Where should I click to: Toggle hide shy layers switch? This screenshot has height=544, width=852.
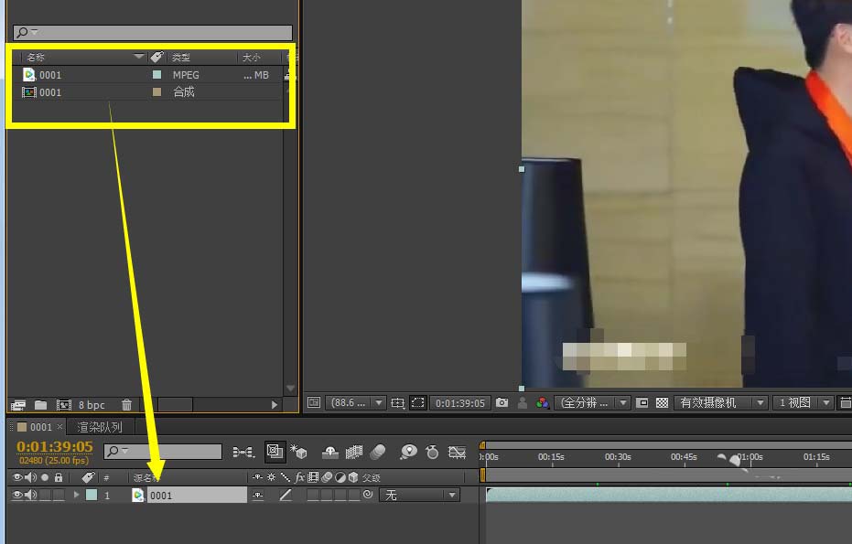pyautogui.click(x=329, y=452)
